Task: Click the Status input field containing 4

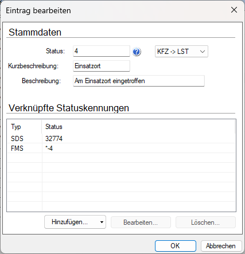Action: pos(102,51)
